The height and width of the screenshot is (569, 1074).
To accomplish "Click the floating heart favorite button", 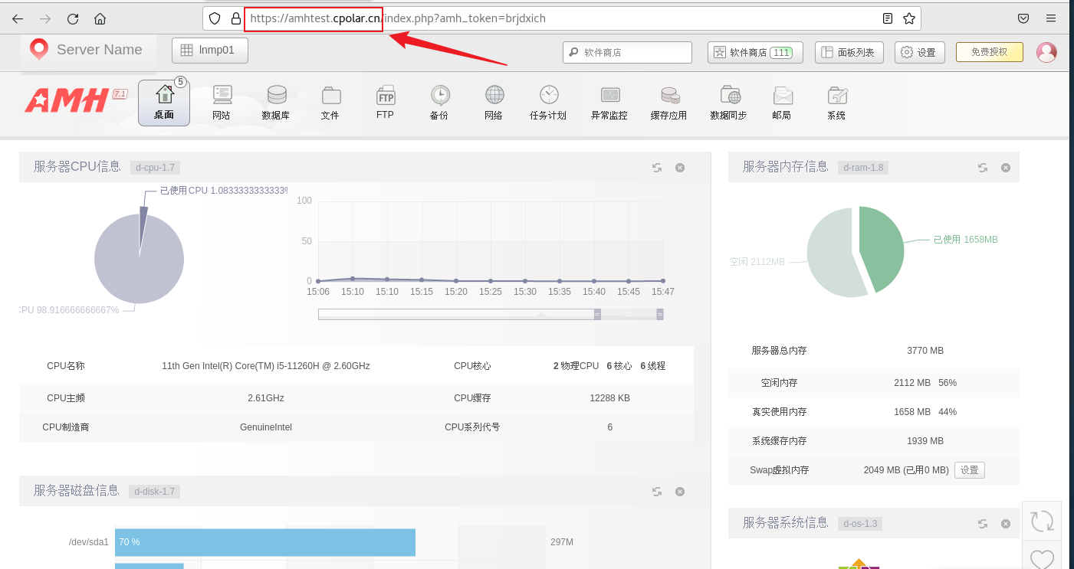I will (1042, 558).
